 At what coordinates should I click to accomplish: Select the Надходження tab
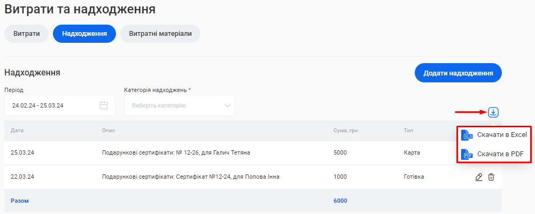pos(84,33)
